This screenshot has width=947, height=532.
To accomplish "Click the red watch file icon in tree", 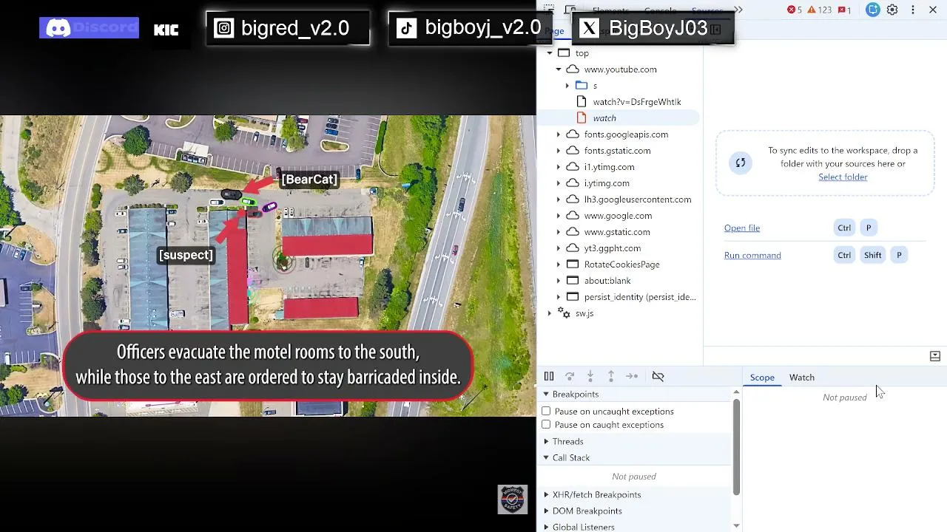I will (x=582, y=118).
